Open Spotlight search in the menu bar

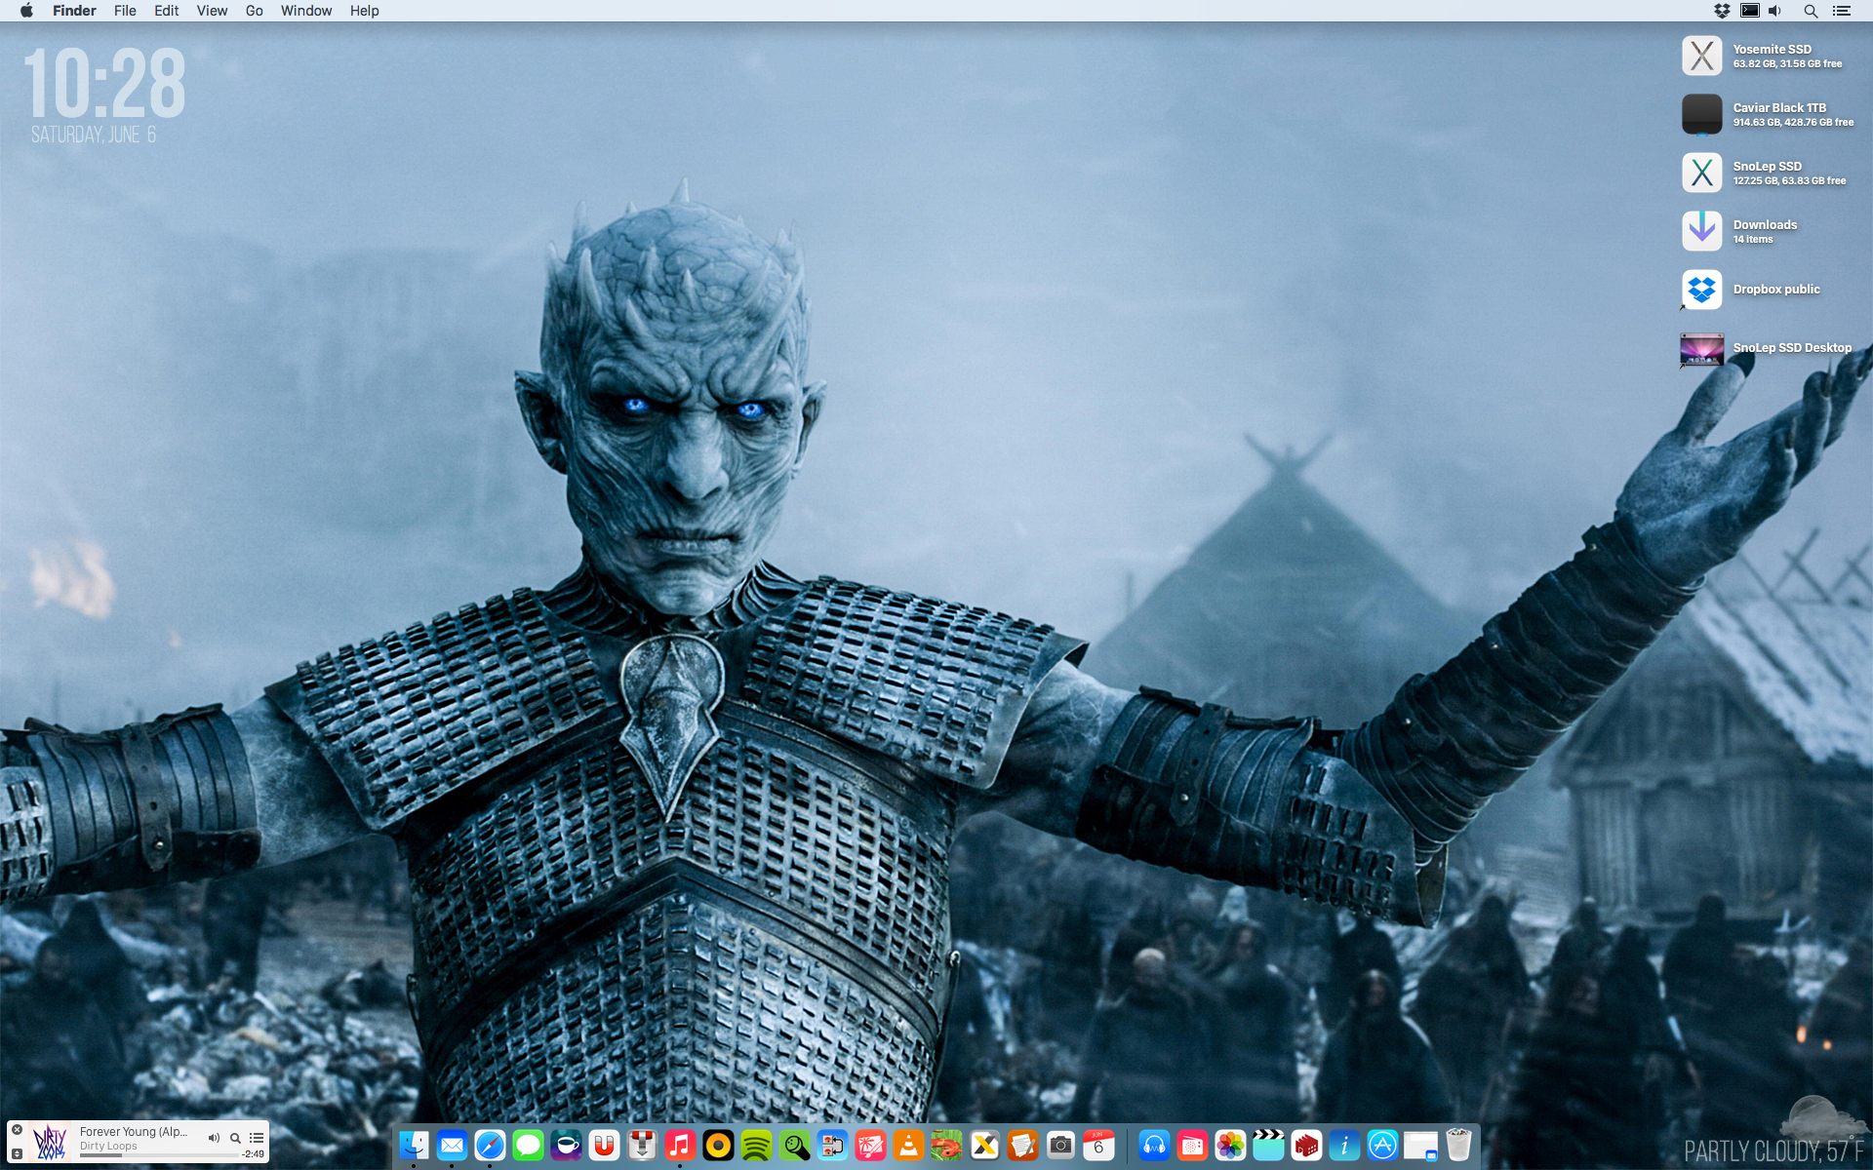coord(1811,11)
